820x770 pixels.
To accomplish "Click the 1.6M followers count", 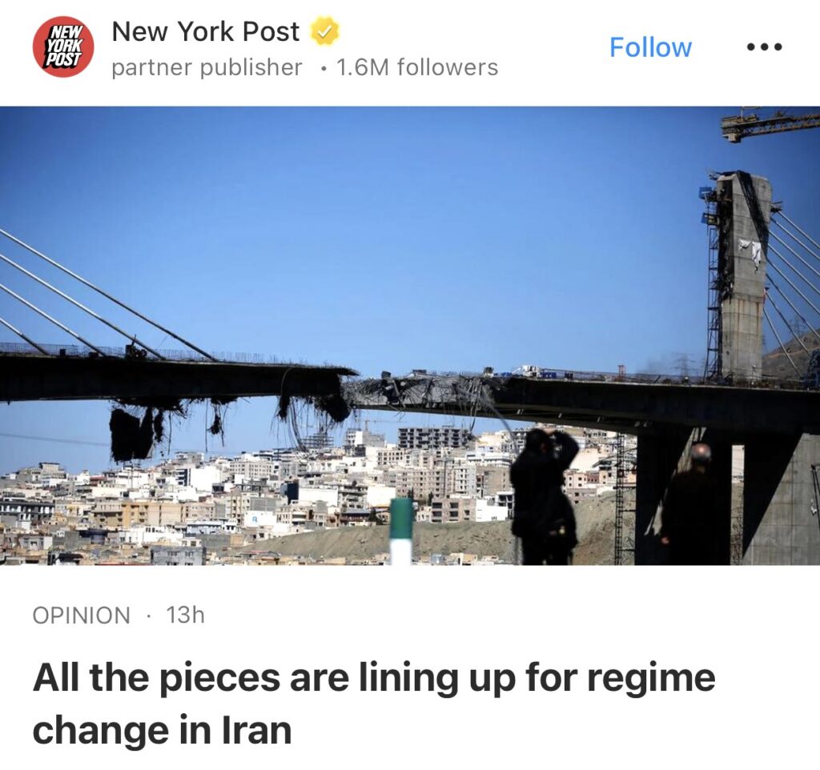I will [x=416, y=67].
